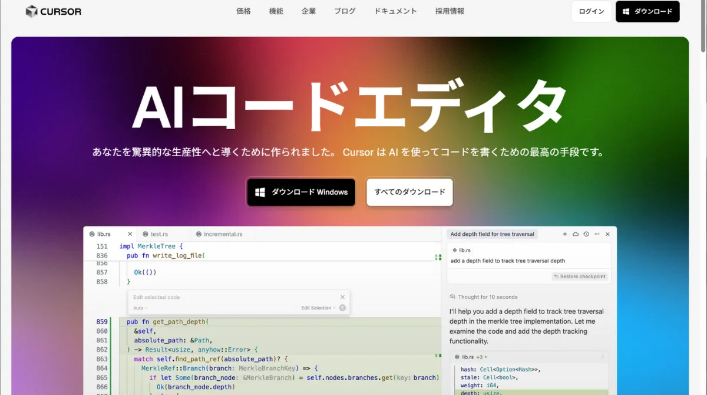
Task: Expand the 'Thought for 10 seconds' section
Action: click(483, 297)
